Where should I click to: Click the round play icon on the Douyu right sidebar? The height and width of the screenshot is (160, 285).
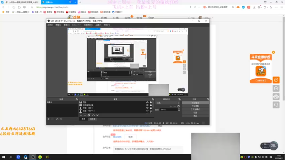coord(276,80)
